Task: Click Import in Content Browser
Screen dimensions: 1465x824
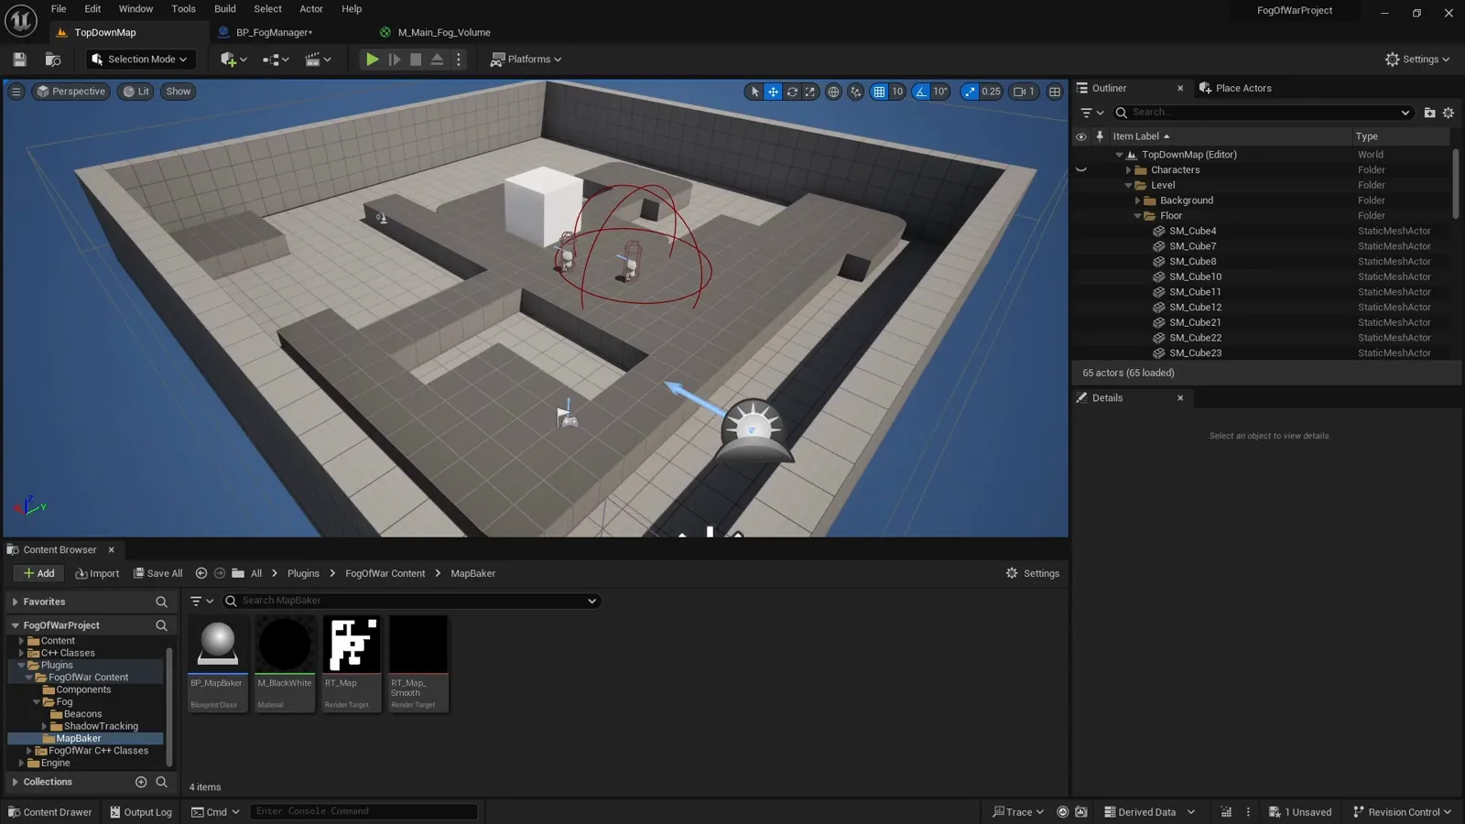Action: [x=97, y=573]
